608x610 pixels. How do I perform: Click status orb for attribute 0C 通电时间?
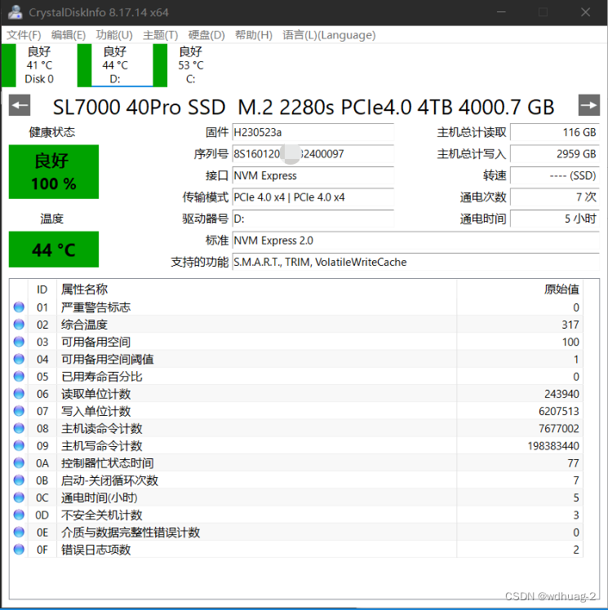click(x=19, y=497)
